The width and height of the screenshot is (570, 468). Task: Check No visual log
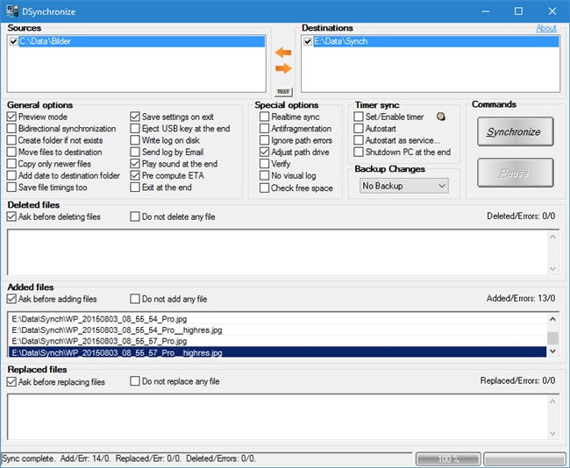pyautogui.click(x=264, y=175)
